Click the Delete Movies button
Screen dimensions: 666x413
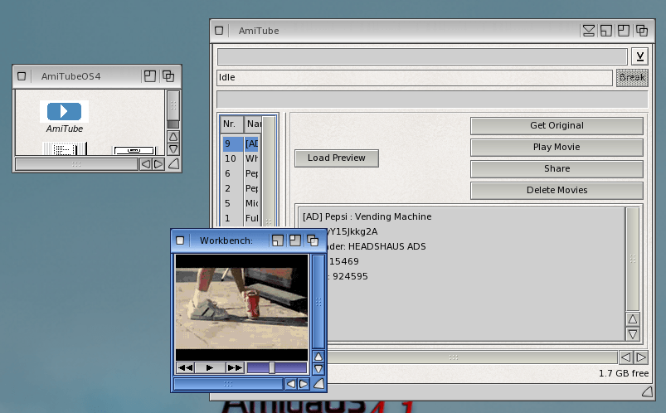click(x=557, y=190)
